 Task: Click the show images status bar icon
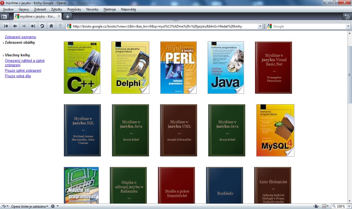click(x=324, y=206)
